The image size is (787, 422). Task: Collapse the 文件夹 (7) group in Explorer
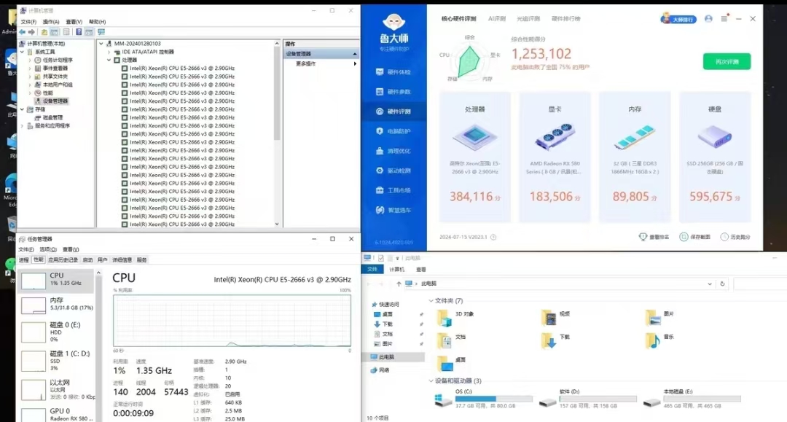pos(430,300)
